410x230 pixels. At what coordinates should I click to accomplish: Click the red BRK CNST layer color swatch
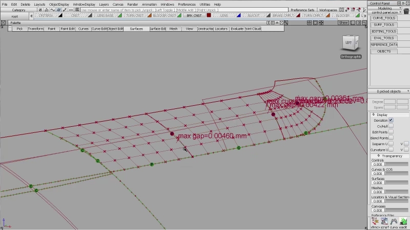coord(209,15)
